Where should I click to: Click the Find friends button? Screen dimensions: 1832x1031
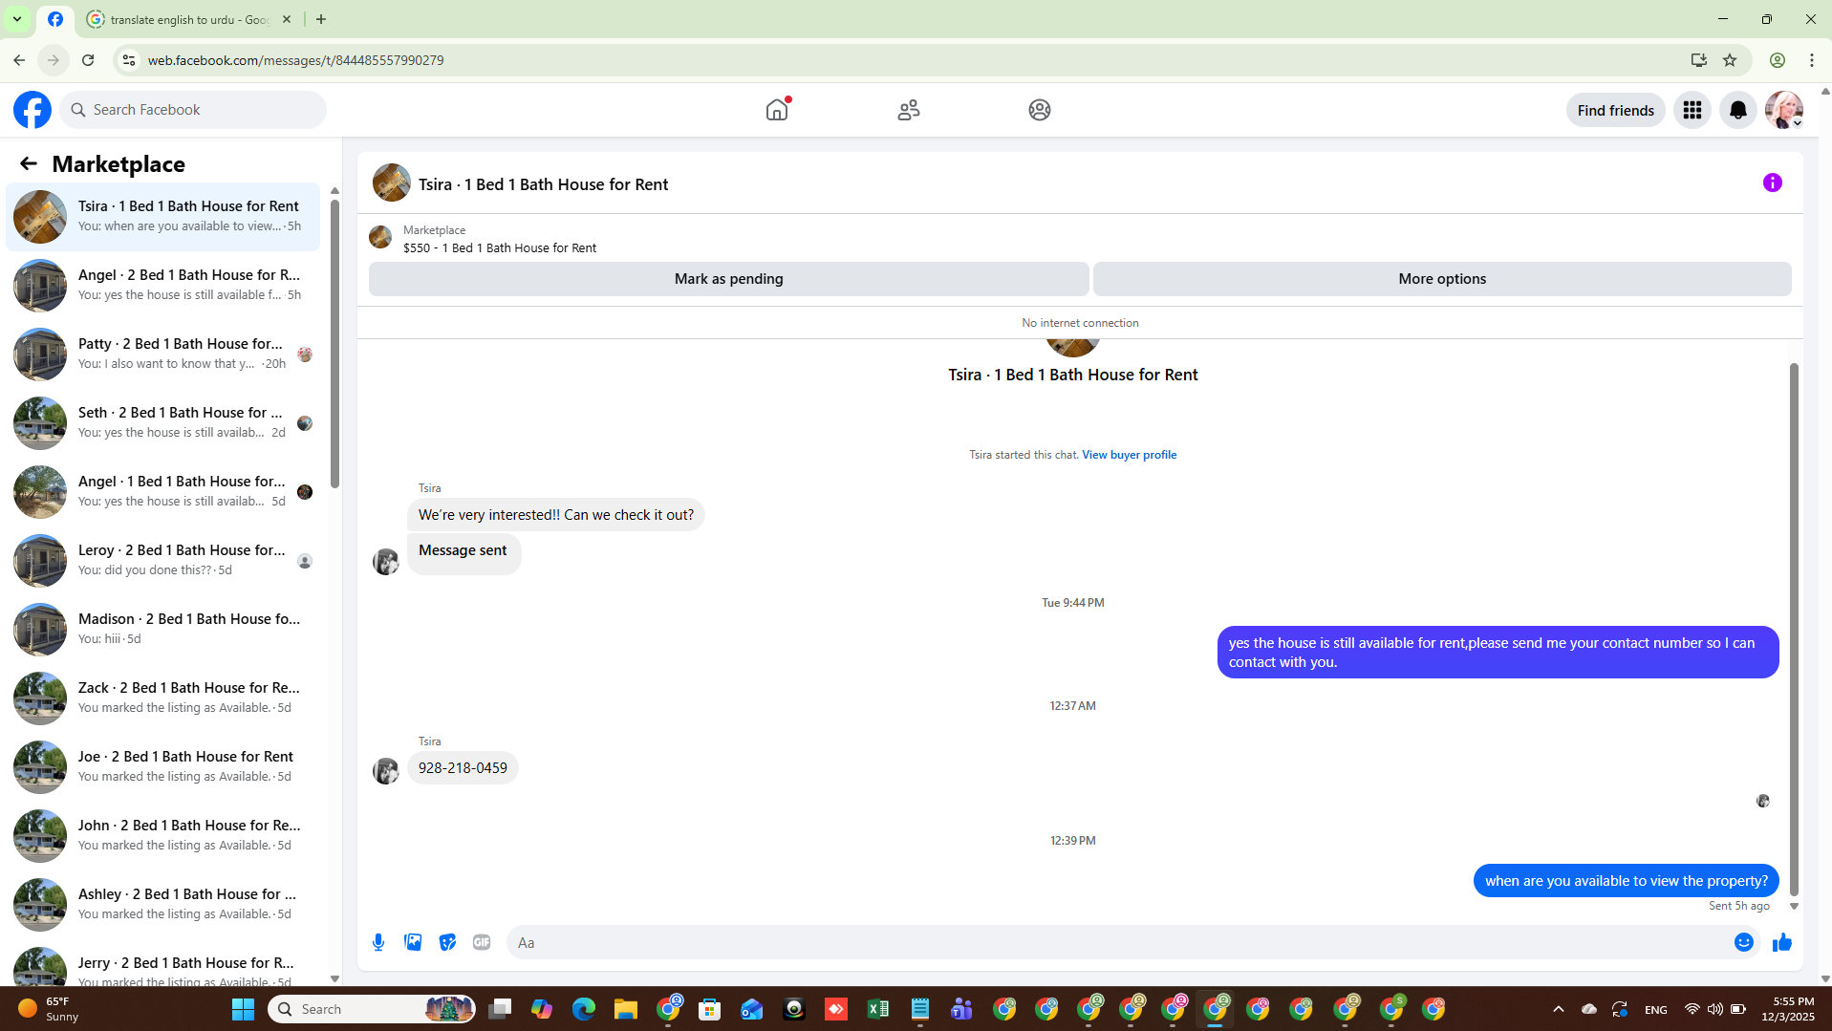(x=1615, y=110)
